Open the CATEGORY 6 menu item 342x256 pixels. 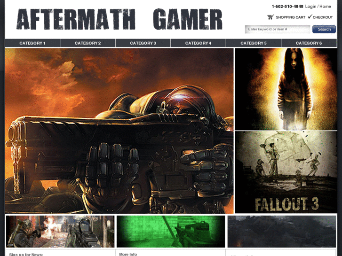pyautogui.click(x=309, y=43)
